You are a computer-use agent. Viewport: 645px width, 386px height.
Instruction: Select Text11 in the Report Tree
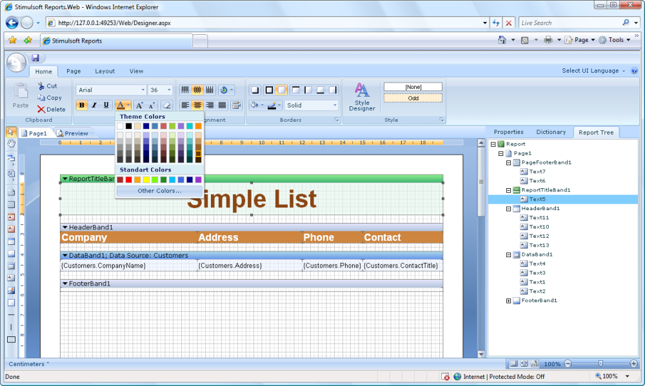click(539, 217)
